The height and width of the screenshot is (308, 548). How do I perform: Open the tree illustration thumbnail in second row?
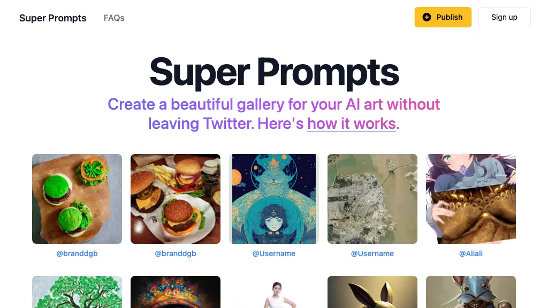click(77, 292)
